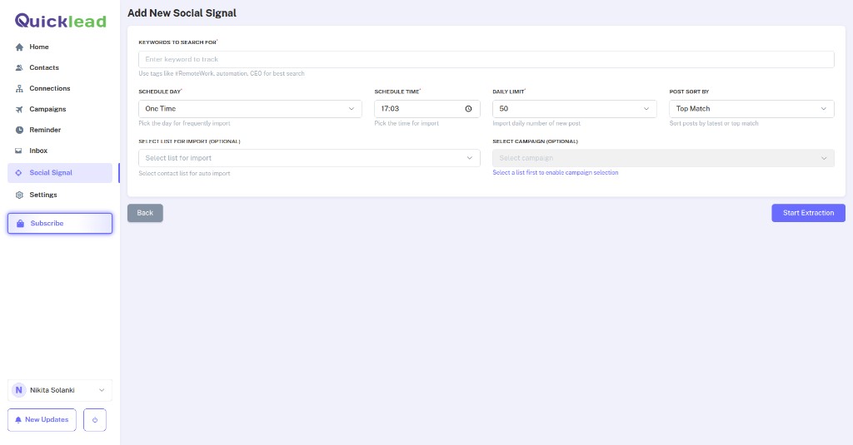
Task: Click the Inbox tray icon
Action: (18, 151)
